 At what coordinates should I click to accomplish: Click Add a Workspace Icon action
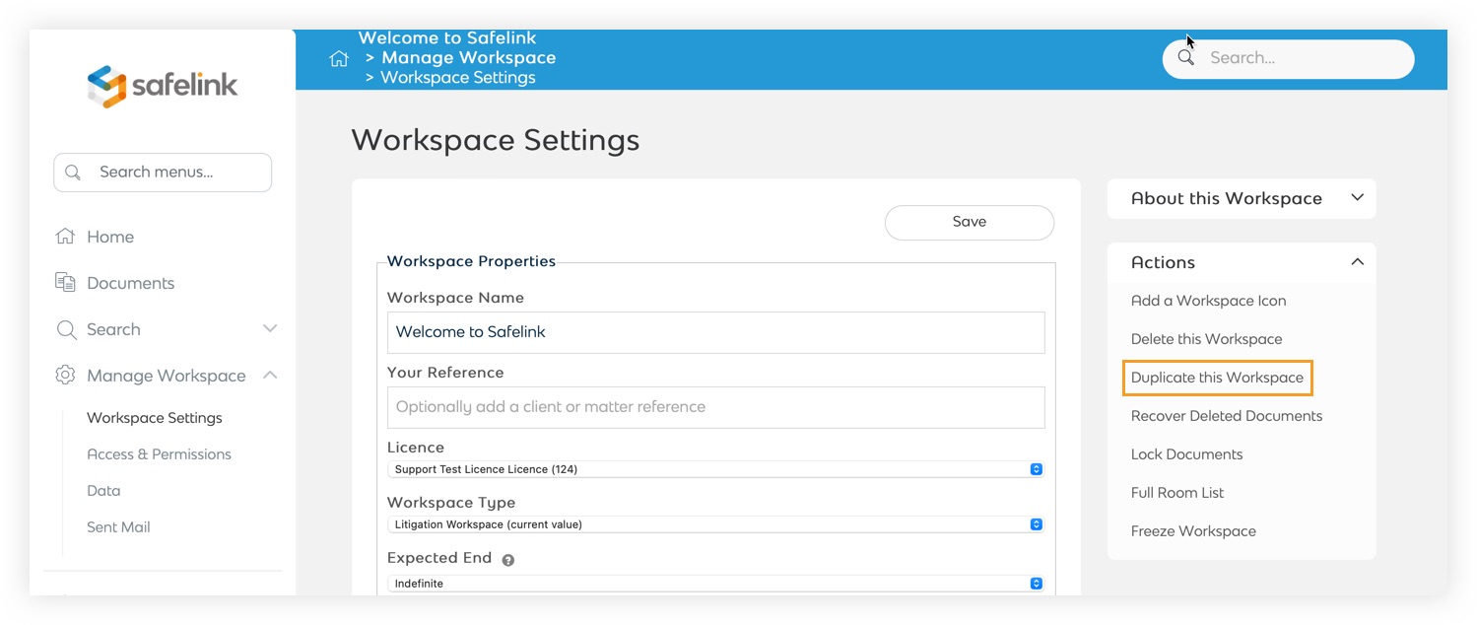pyautogui.click(x=1208, y=301)
